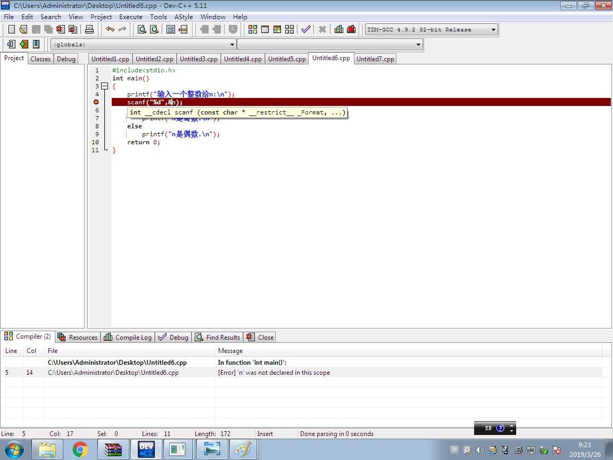This screenshot has width=613, height=460.
Task: Open the Debug bottom panel tab
Action: pos(173,337)
